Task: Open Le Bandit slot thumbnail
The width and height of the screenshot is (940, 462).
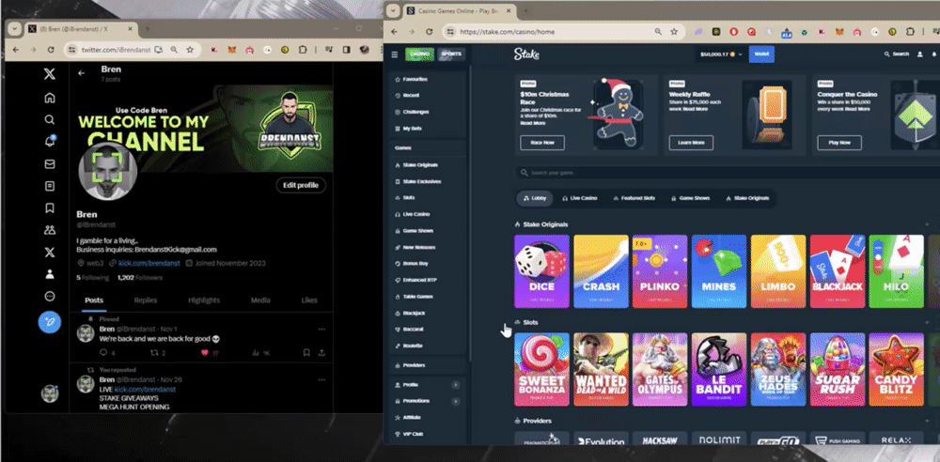Action: click(x=719, y=370)
